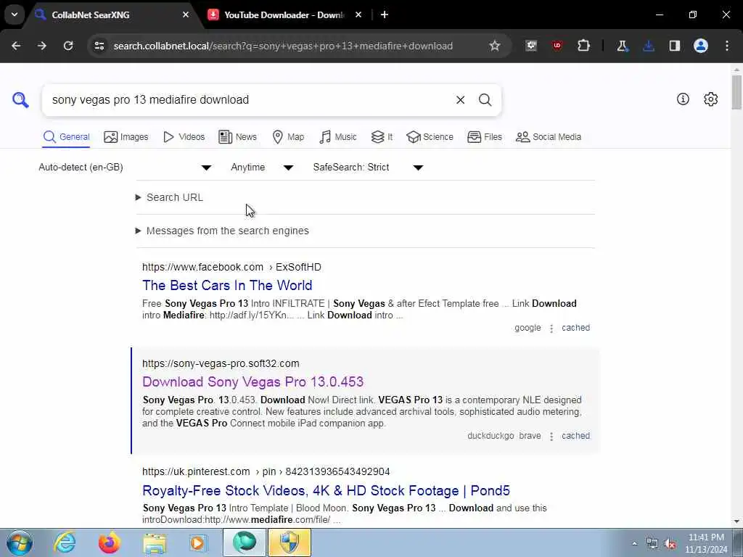This screenshot has width=743, height=557.
Task: Click the muted volume tray icon
Action: [670, 544]
